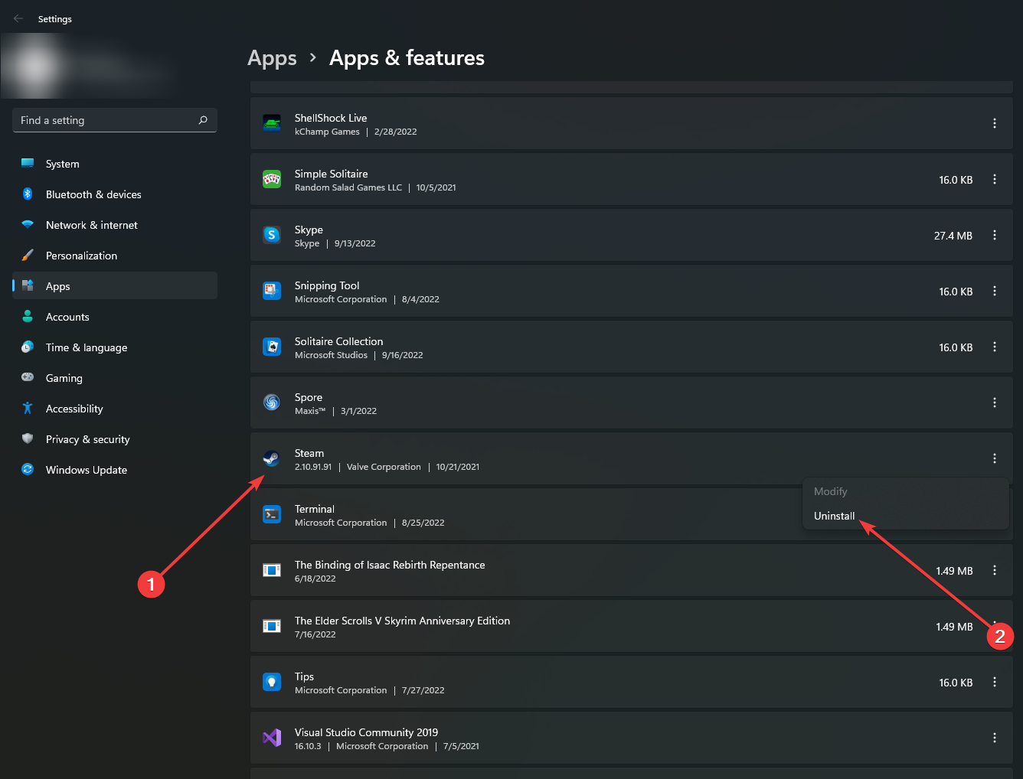Click the Spore app icon

point(272,403)
